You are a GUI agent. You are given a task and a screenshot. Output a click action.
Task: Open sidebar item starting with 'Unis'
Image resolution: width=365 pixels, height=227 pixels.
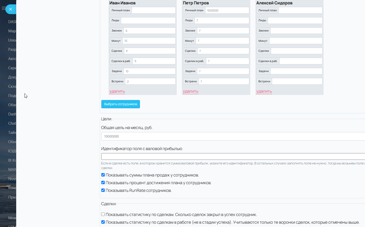[12, 40]
